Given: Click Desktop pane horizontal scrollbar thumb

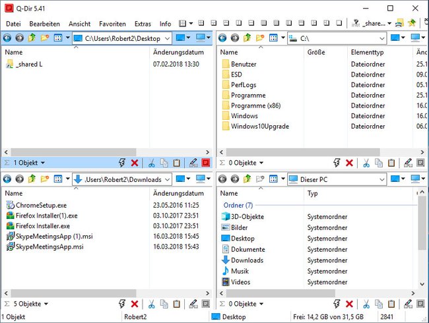Looking at the screenshot, I should (x=73, y=152).
